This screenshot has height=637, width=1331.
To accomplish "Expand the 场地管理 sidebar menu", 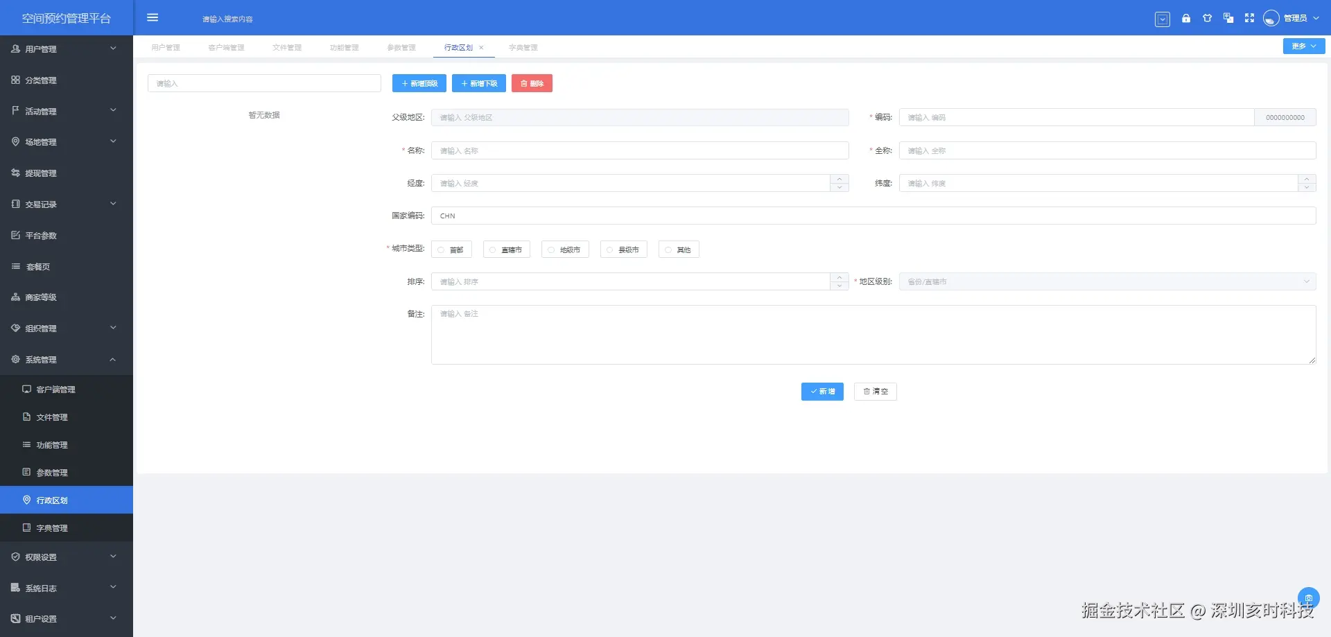I will (x=66, y=141).
